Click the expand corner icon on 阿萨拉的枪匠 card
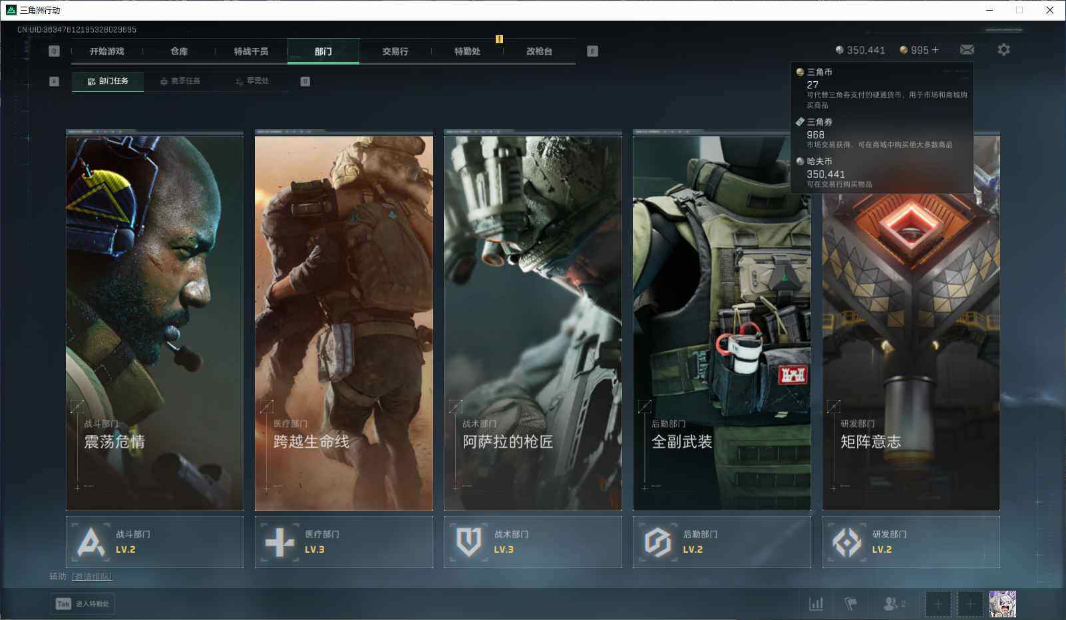Viewport: 1066px width, 620px height. pos(455,406)
